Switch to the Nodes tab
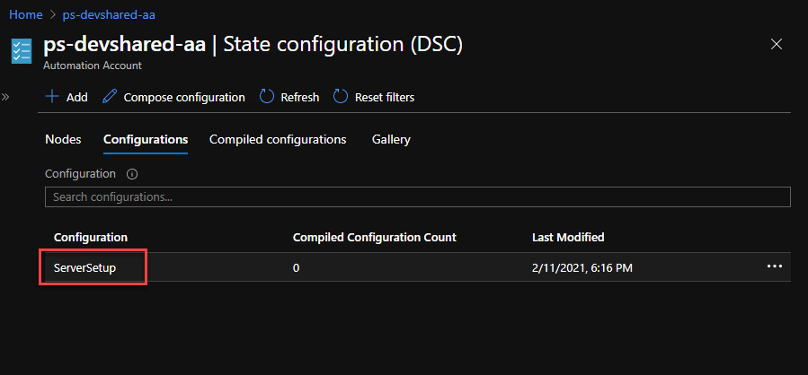The width and height of the screenshot is (808, 375). 63,139
